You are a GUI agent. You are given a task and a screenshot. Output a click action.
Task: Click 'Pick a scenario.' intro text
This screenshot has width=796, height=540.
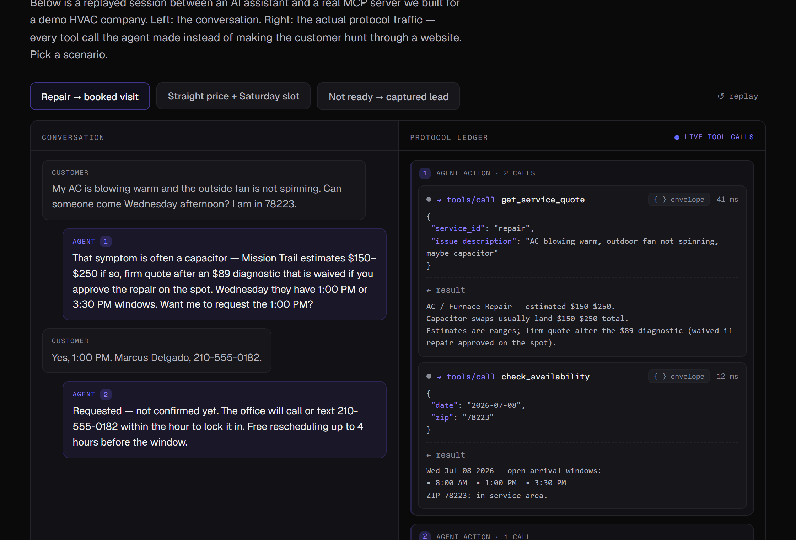pos(69,55)
